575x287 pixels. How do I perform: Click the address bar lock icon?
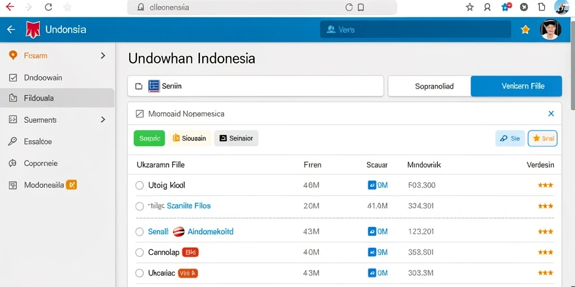140,7
